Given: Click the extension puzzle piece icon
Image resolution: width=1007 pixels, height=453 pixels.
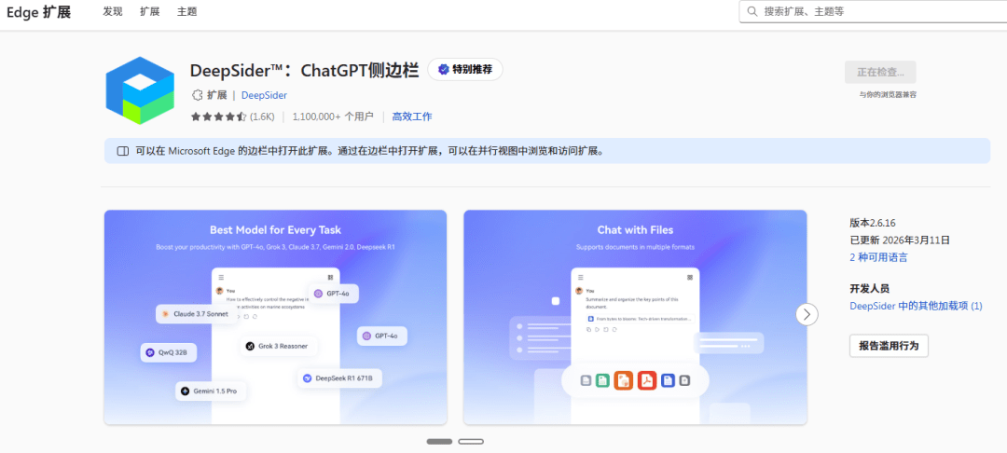Looking at the screenshot, I should coord(197,95).
